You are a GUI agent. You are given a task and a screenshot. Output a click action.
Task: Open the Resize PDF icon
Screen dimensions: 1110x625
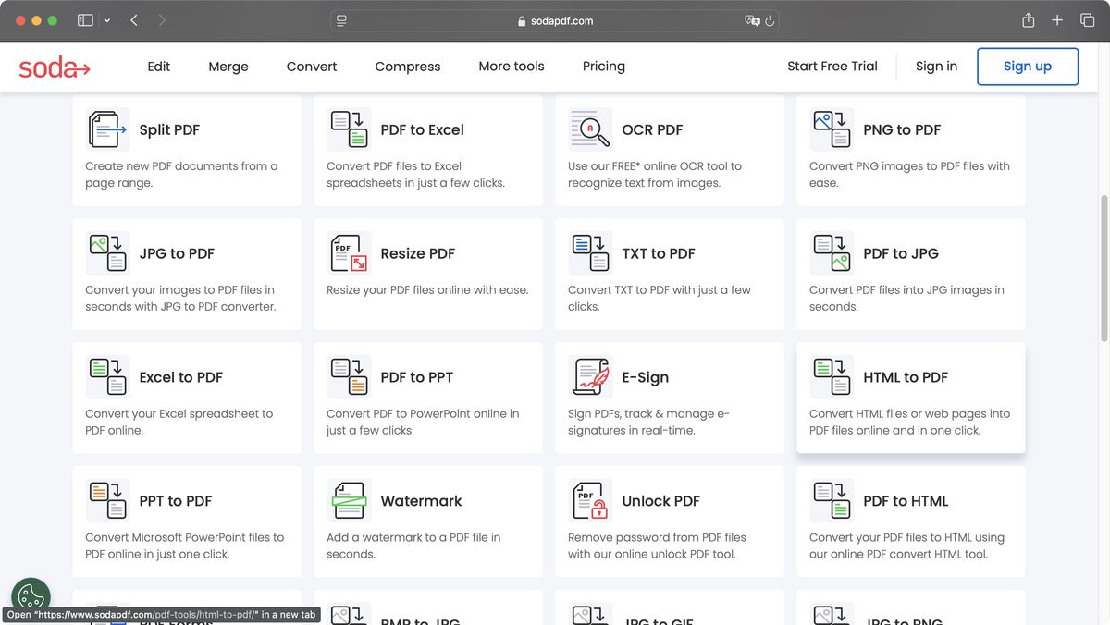point(348,252)
